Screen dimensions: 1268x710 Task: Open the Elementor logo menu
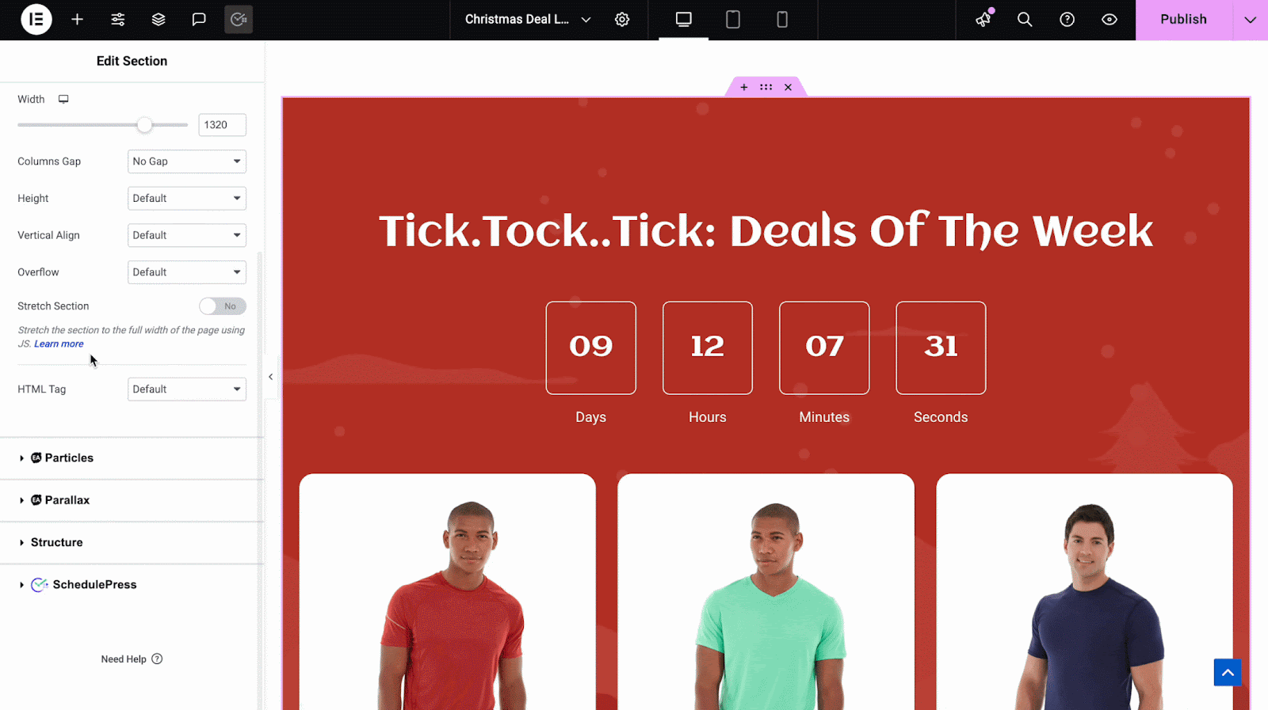(x=36, y=19)
